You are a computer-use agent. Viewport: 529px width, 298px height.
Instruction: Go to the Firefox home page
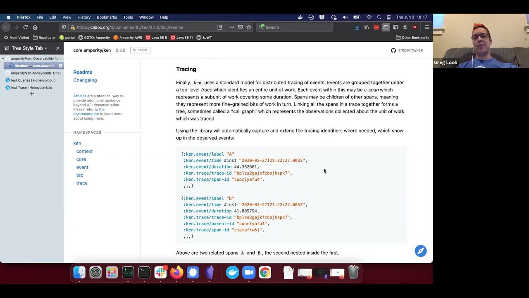click(35, 27)
